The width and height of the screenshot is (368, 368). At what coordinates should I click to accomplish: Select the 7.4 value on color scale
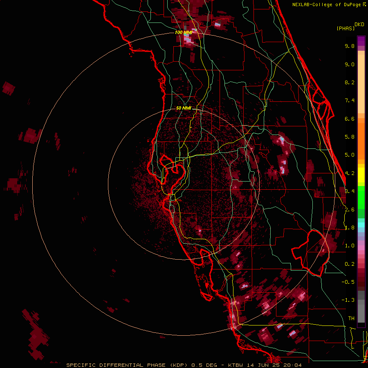coord(350,101)
